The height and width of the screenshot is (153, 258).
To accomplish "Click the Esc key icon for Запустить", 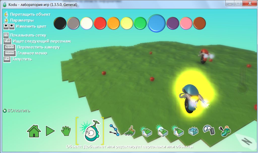I will (7, 59).
